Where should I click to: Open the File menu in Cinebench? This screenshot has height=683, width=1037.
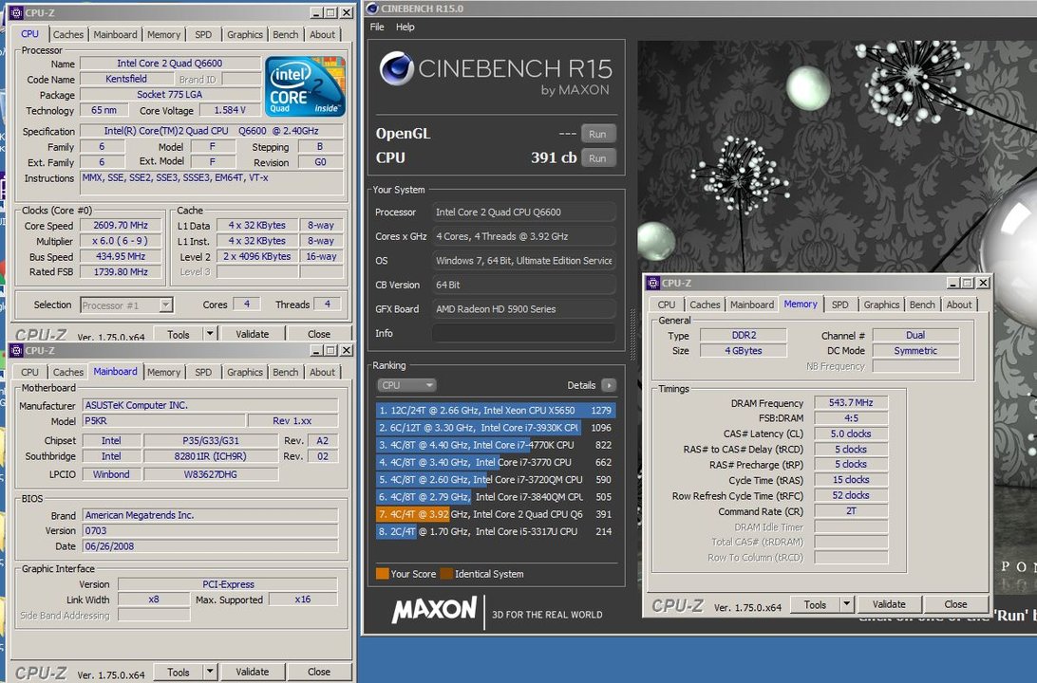point(377,28)
